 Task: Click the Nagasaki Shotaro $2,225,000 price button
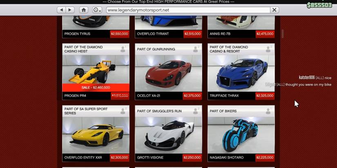point(265,157)
